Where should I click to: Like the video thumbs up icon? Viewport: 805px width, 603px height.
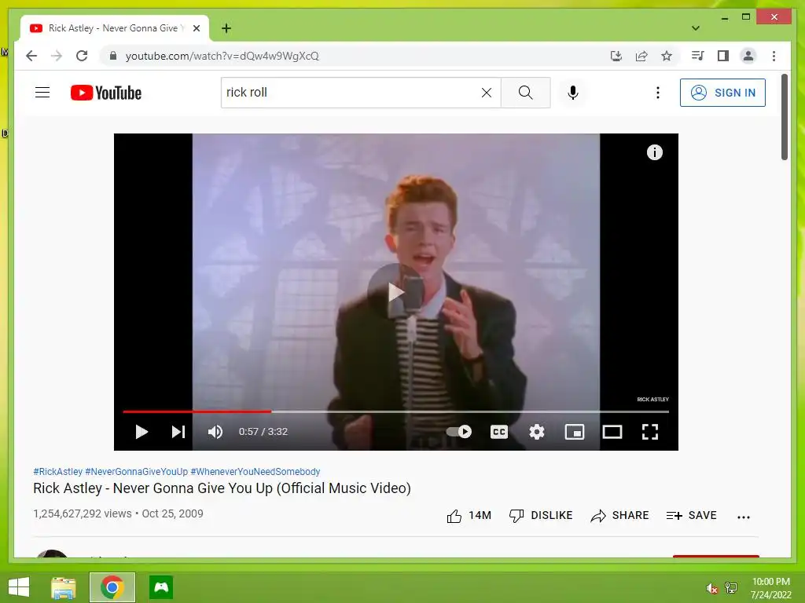coord(454,516)
